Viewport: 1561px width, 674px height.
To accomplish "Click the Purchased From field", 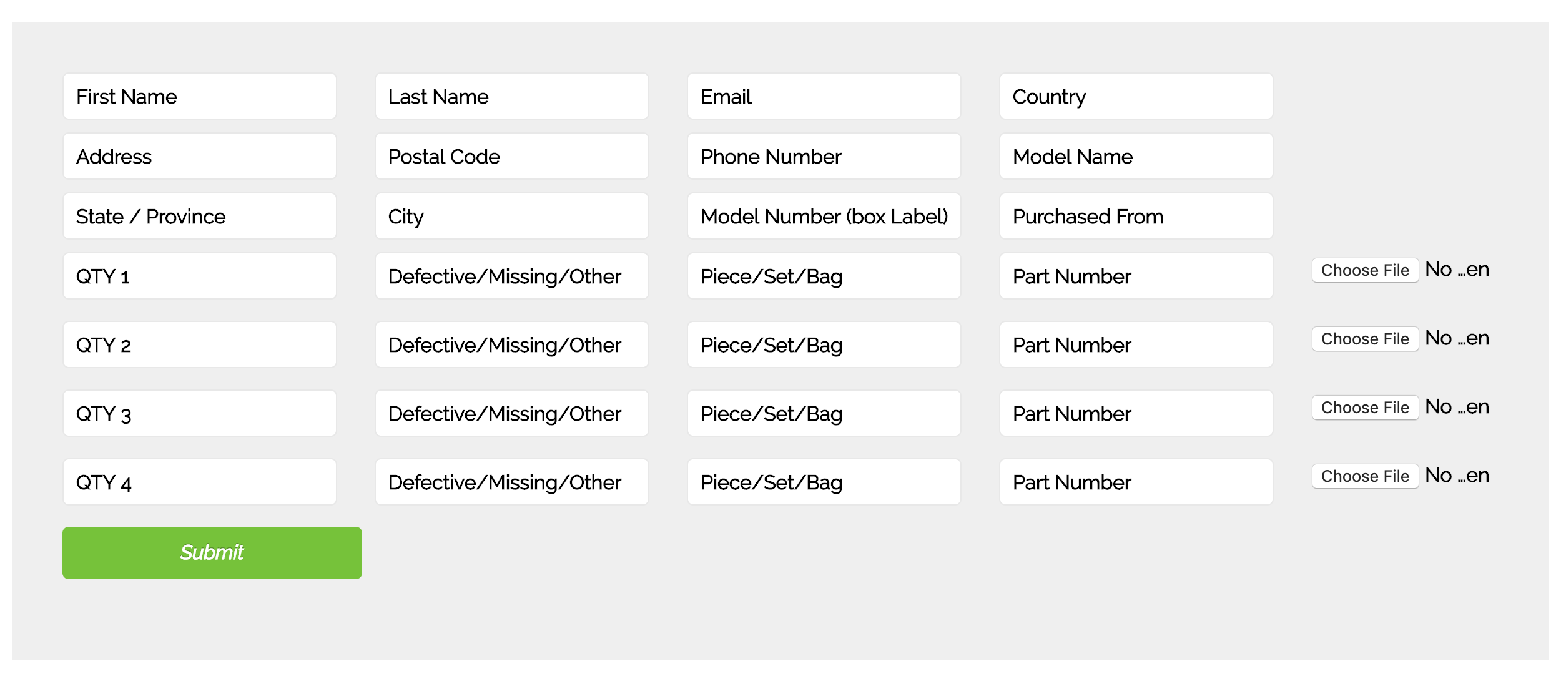I will [x=1136, y=217].
